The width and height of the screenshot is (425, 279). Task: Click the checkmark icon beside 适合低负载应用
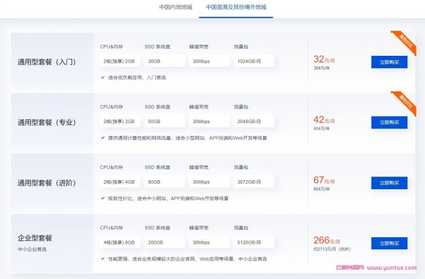(103, 78)
